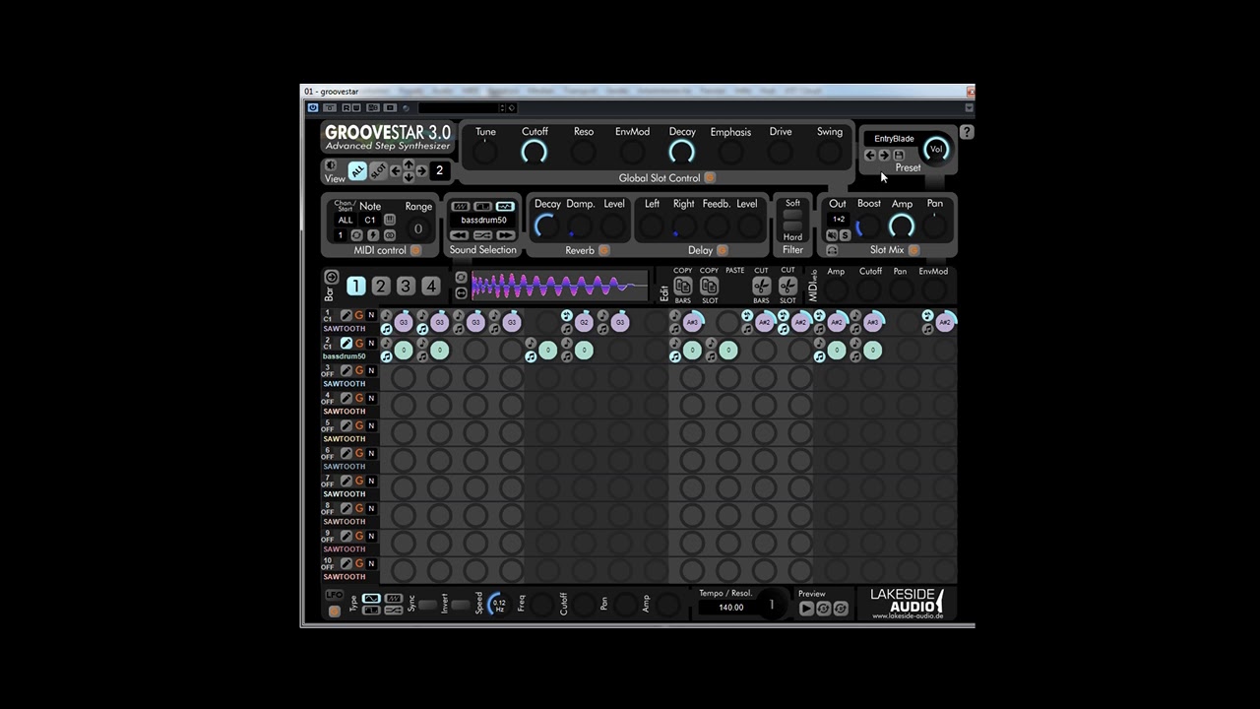Click the Vol knob in Preset section
1260x709 pixels.
(x=936, y=150)
